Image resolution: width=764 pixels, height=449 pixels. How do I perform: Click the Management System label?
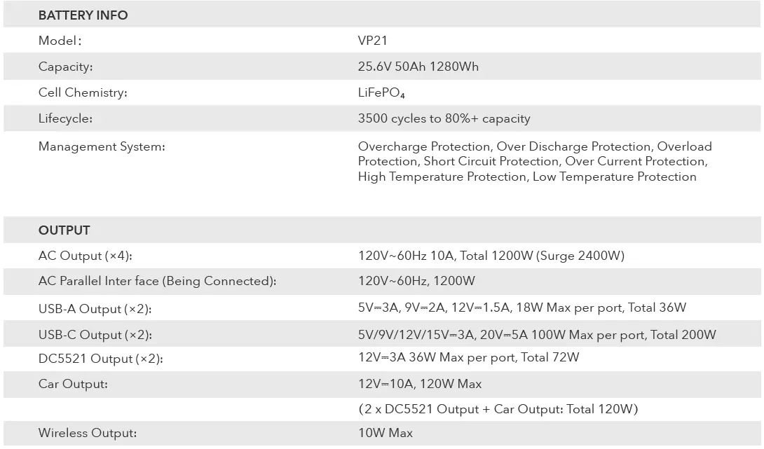point(102,146)
